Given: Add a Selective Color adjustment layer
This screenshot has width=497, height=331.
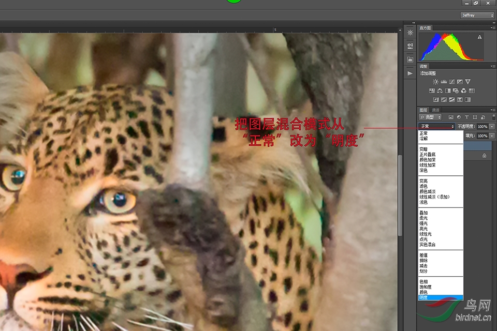Looking at the screenshot, I should pos(460,100).
